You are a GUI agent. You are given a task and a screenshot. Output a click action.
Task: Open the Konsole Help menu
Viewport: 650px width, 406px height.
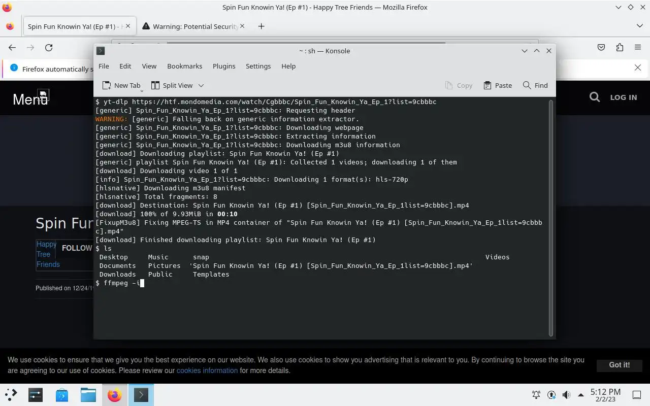(288, 66)
